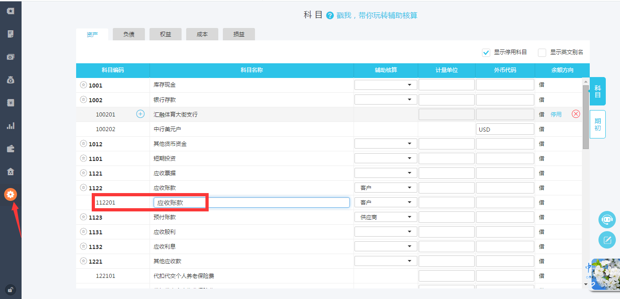Viewport: 620px width, 299px height.
Task: Open the yen invoice icon in sidebar
Action: [11, 103]
